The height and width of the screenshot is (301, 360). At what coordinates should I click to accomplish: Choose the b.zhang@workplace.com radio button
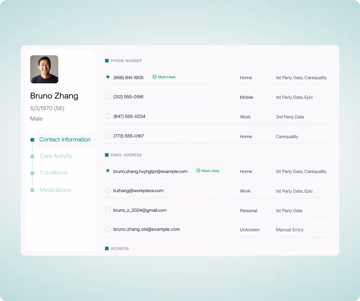coord(108,190)
